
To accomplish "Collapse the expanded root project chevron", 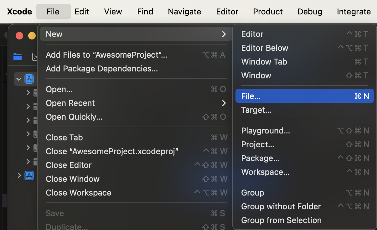I will (x=19, y=79).
